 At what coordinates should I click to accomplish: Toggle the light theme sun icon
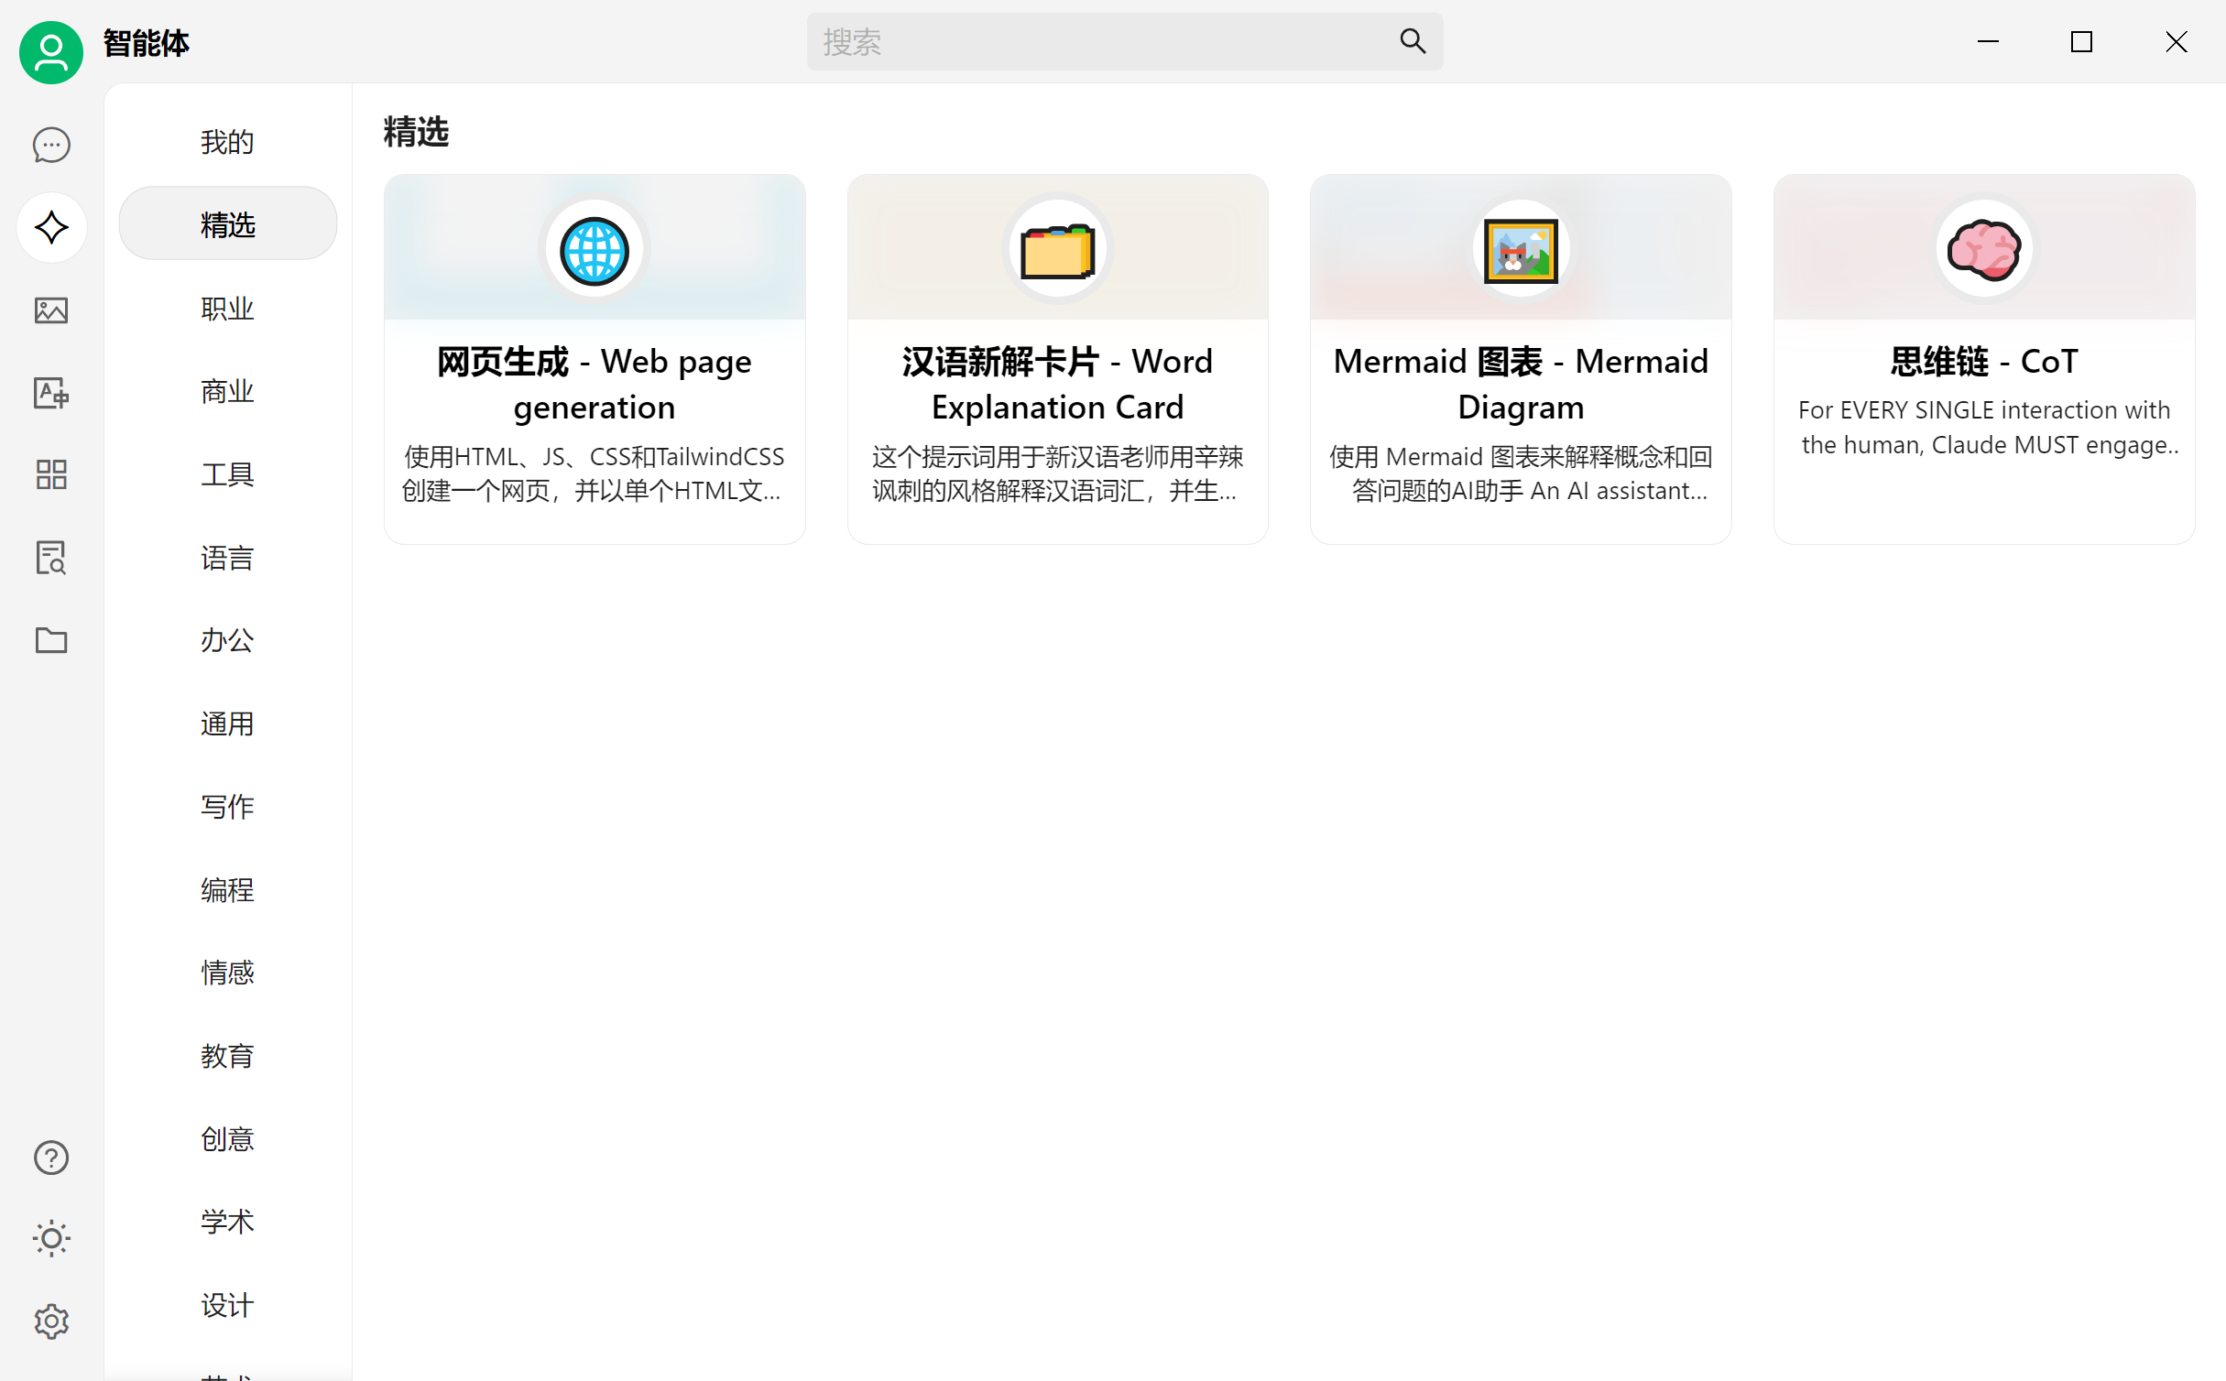coord(51,1239)
